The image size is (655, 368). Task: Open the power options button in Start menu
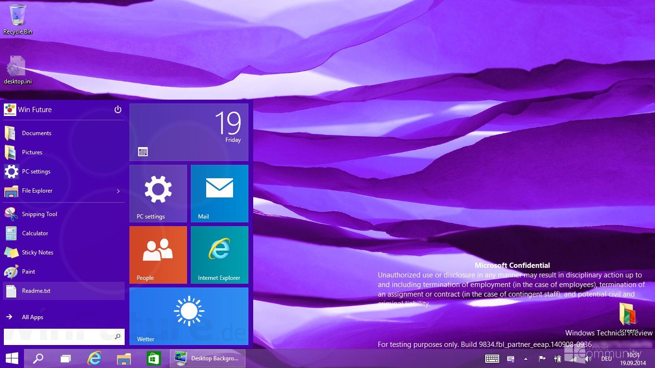pos(118,110)
